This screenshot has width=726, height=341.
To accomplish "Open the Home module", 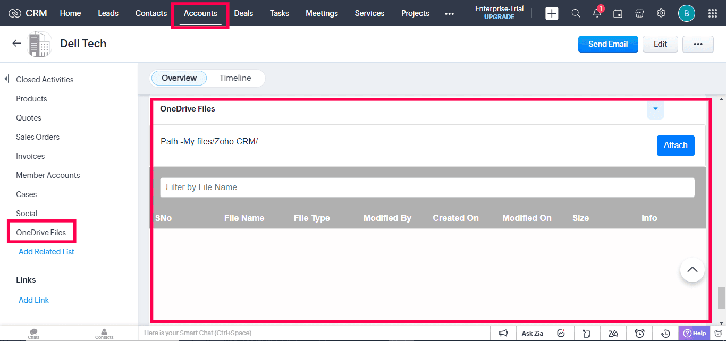I will pos(70,13).
